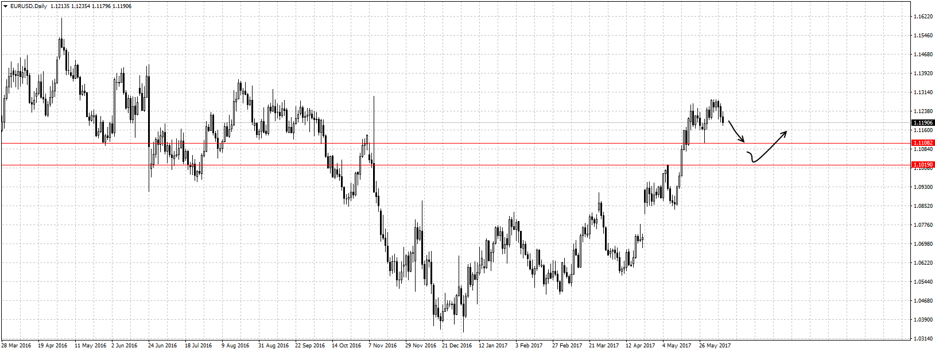Click the red 1.11082 price level label
This screenshot has height=352, width=935.
click(x=923, y=142)
